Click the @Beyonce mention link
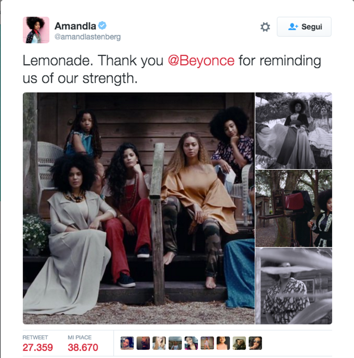 click(201, 61)
